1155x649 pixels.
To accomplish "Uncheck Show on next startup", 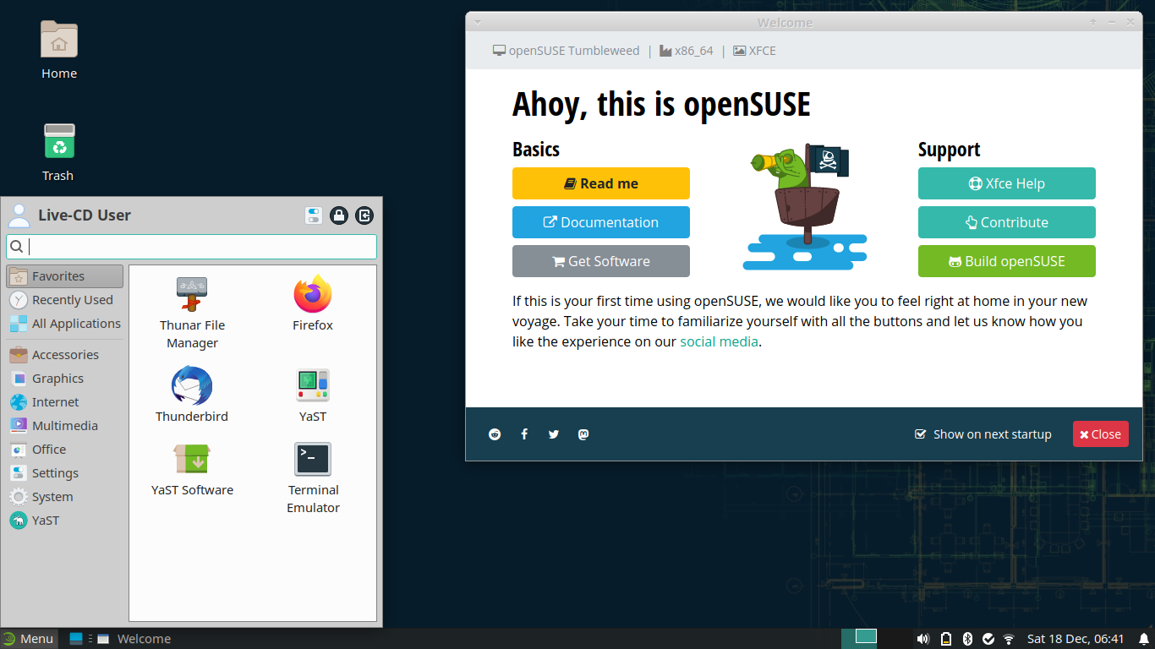I will [921, 434].
